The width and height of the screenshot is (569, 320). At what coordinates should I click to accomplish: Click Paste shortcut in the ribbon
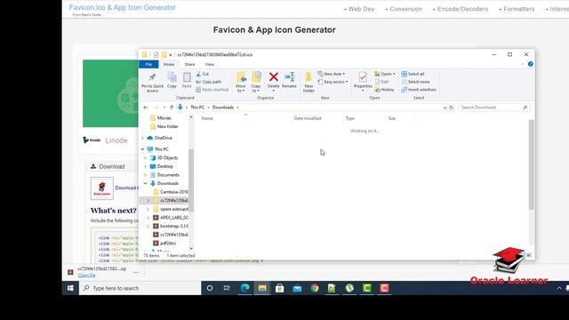212,90
